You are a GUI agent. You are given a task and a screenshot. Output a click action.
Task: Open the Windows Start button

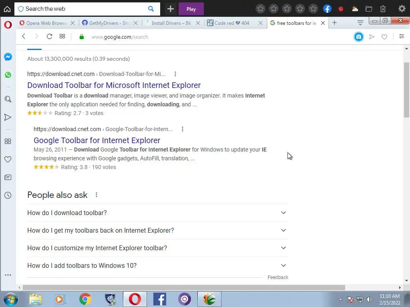(10, 299)
